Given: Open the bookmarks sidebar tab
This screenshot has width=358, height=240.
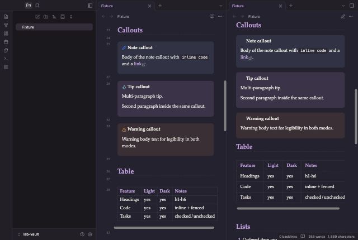Looking at the screenshot, I should 37,6.
